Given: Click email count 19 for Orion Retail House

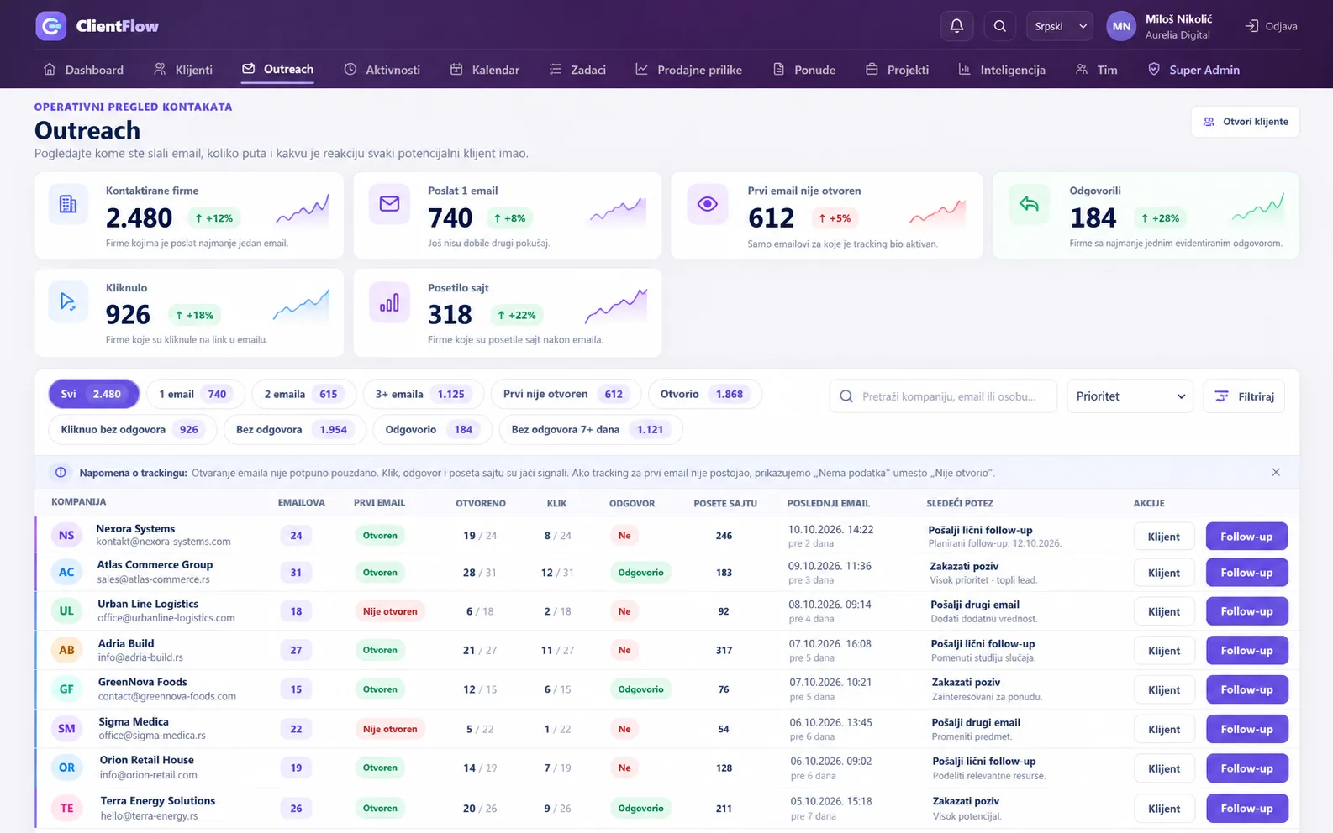Looking at the screenshot, I should pyautogui.click(x=296, y=768).
